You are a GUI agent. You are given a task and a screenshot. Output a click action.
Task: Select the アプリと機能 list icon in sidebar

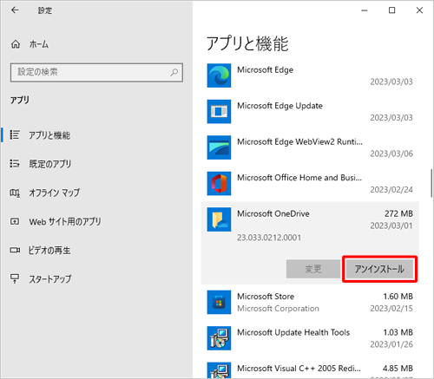(15, 134)
